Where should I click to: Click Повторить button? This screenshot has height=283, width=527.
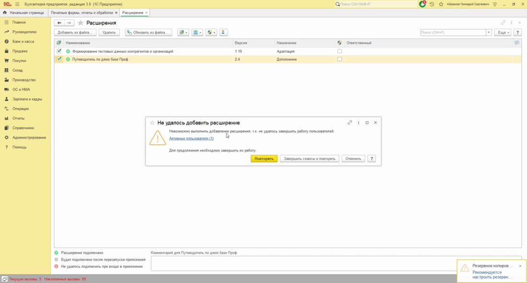pyautogui.click(x=264, y=158)
